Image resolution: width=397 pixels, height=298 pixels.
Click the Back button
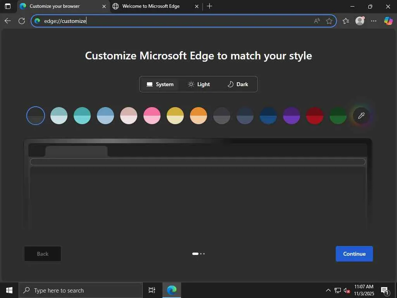point(43,254)
